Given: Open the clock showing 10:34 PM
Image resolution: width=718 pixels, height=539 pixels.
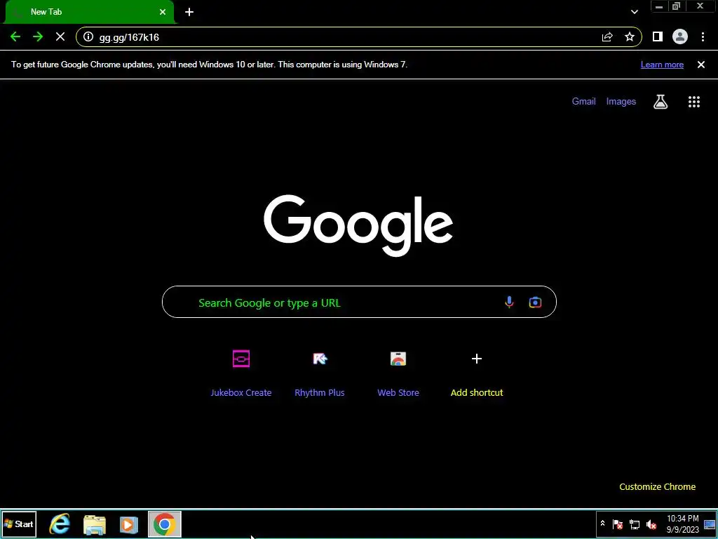Looking at the screenshot, I should 683,524.
